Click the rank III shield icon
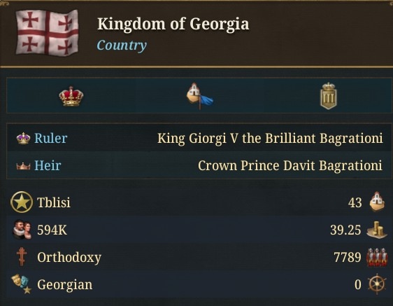 (329, 96)
